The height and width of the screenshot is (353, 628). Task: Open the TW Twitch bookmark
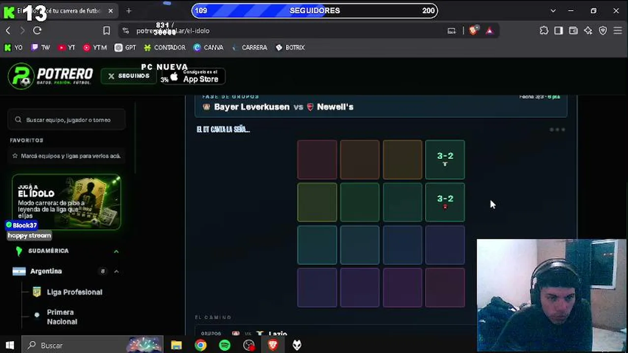point(40,48)
